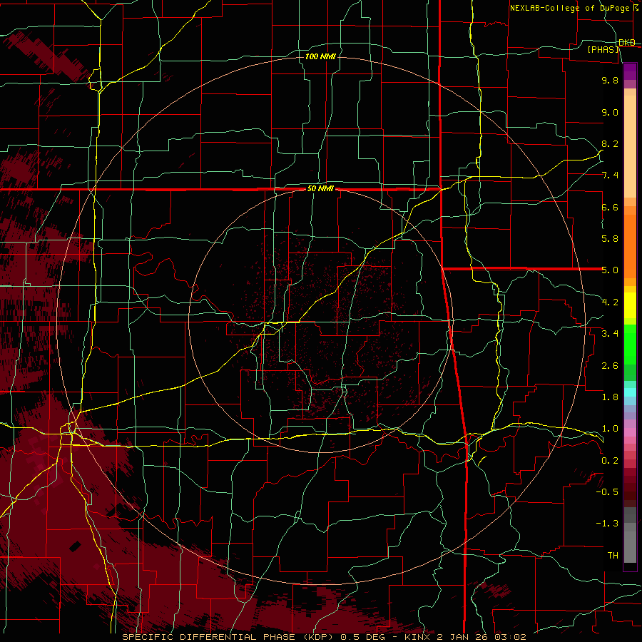This screenshot has width=642, height=642.
Task: Click the 1.0 value on the color scale
Action: [x=610, y=429]
